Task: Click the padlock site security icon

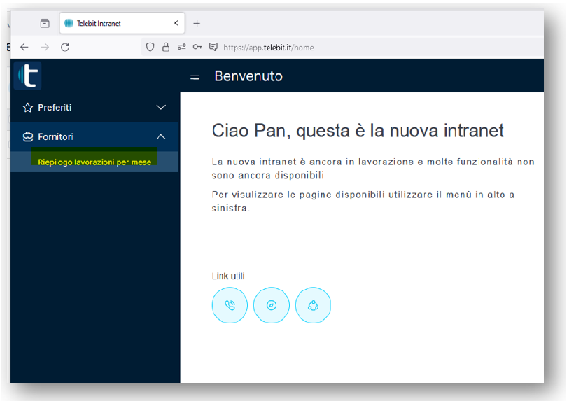Action: tap(166, 48)
